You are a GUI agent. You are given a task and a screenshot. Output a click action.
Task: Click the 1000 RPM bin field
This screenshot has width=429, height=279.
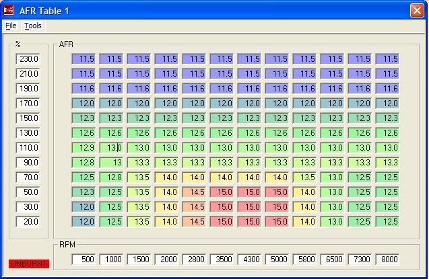click(x=111, y=259)
